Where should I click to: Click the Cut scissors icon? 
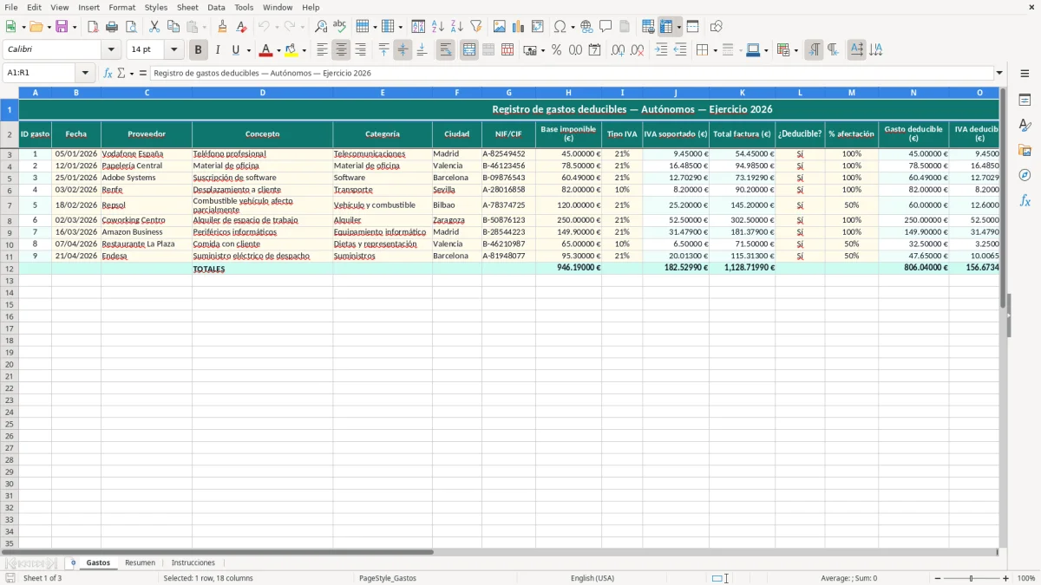tap(154, 27)
